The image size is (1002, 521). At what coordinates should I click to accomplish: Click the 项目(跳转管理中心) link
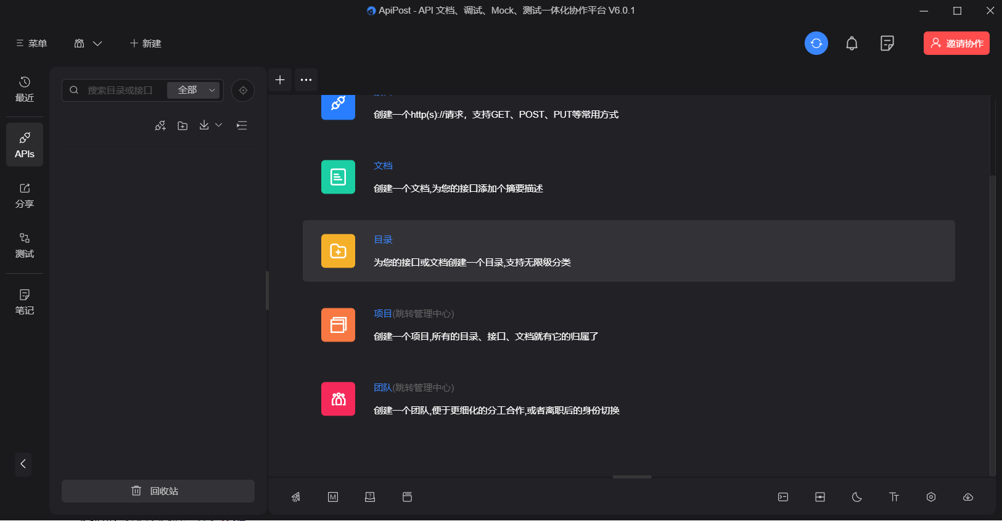(414, 313)
